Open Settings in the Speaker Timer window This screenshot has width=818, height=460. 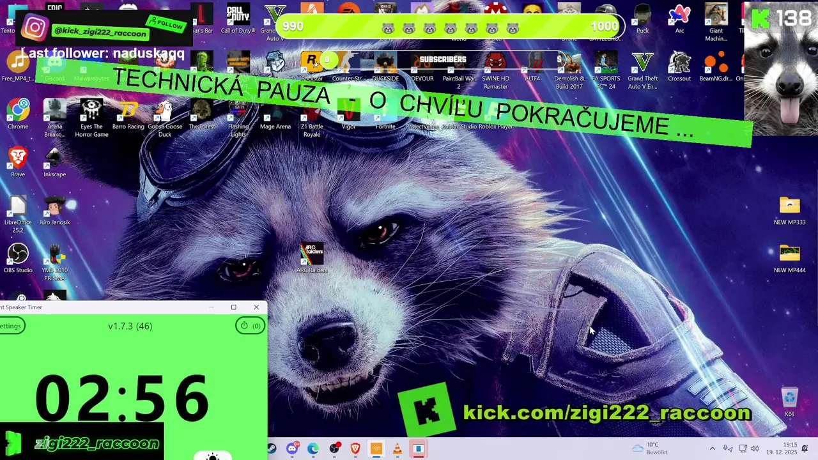(x=11, y=326)
